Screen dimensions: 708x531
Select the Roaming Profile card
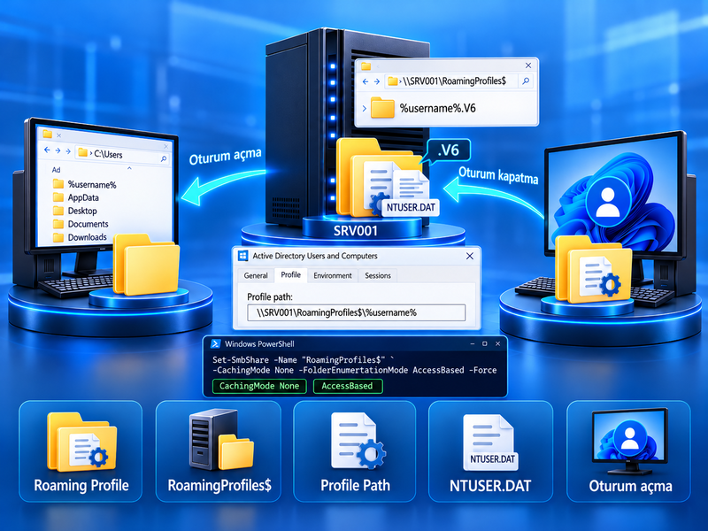81,451
